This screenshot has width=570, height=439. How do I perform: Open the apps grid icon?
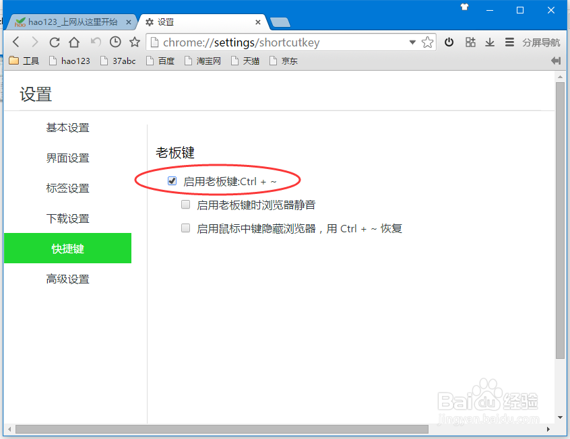470,42
